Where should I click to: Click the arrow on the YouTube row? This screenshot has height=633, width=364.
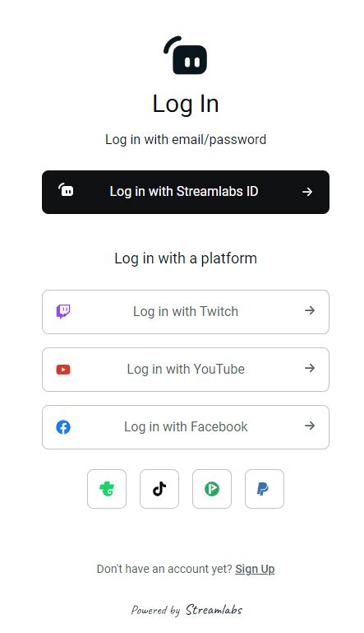click(310, 368)
